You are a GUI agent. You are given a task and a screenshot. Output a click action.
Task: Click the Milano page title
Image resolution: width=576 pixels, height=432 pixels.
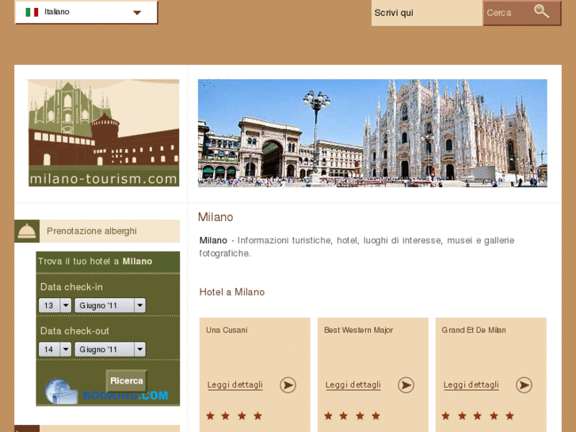point(216,217)
